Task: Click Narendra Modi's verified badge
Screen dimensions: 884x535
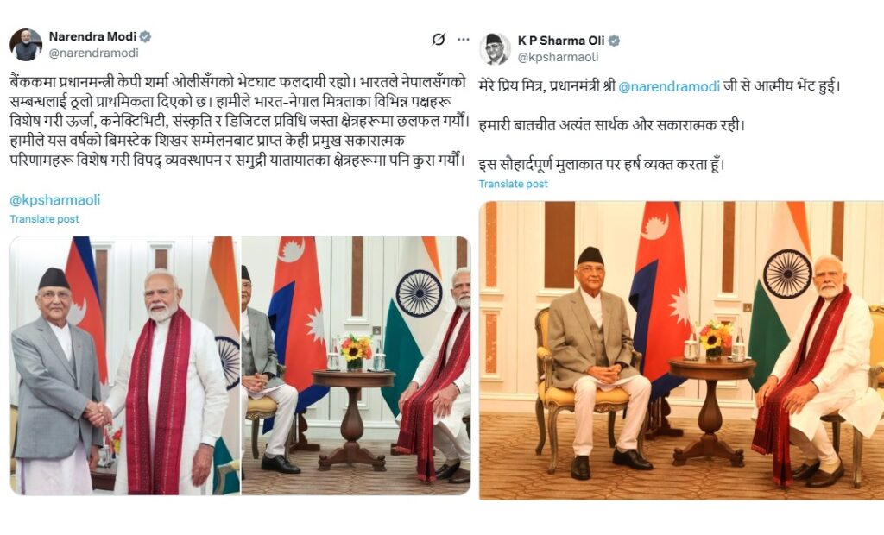Action: 145,36
